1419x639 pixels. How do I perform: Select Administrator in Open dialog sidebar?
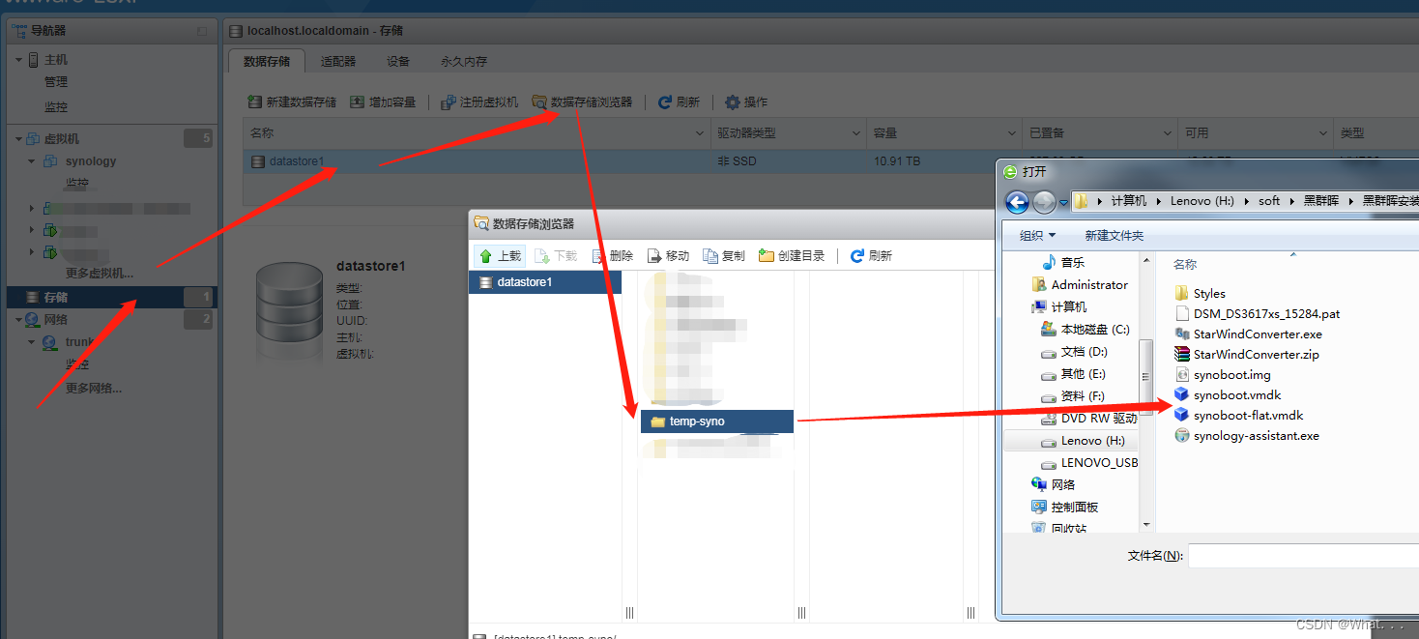[1080, 284]
